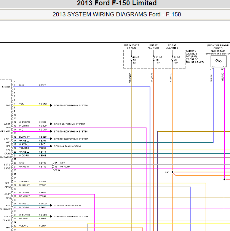230x231 pixels.
Task: Click the BLU/WHT wire label at pin 16
Action: tap(24, 137)
